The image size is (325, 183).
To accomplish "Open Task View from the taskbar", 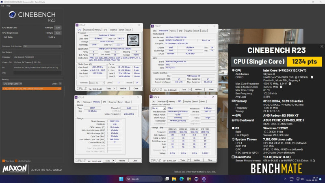I will click(167, 179).
